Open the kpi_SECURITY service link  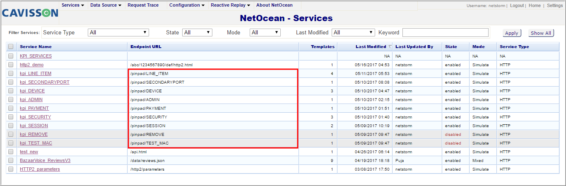[35, 117]
